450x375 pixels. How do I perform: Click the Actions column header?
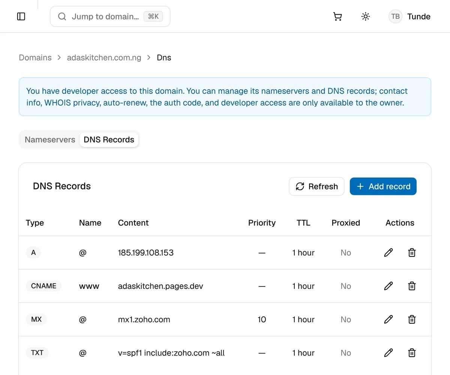400,223
